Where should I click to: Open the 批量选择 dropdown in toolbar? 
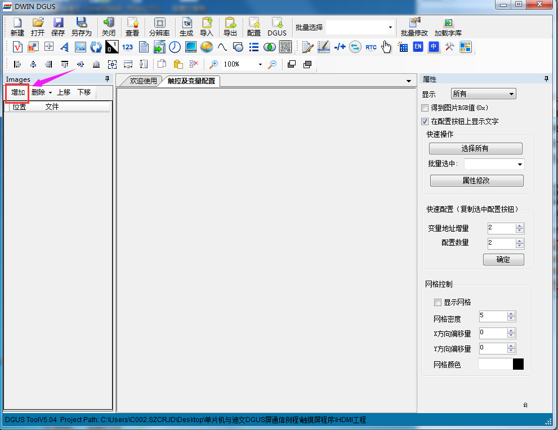[x=390, y=28]
